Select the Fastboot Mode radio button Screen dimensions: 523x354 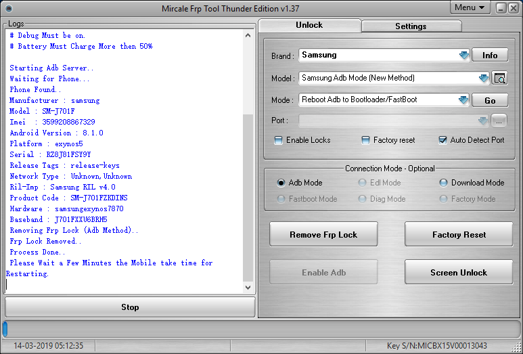pos(281,199)
